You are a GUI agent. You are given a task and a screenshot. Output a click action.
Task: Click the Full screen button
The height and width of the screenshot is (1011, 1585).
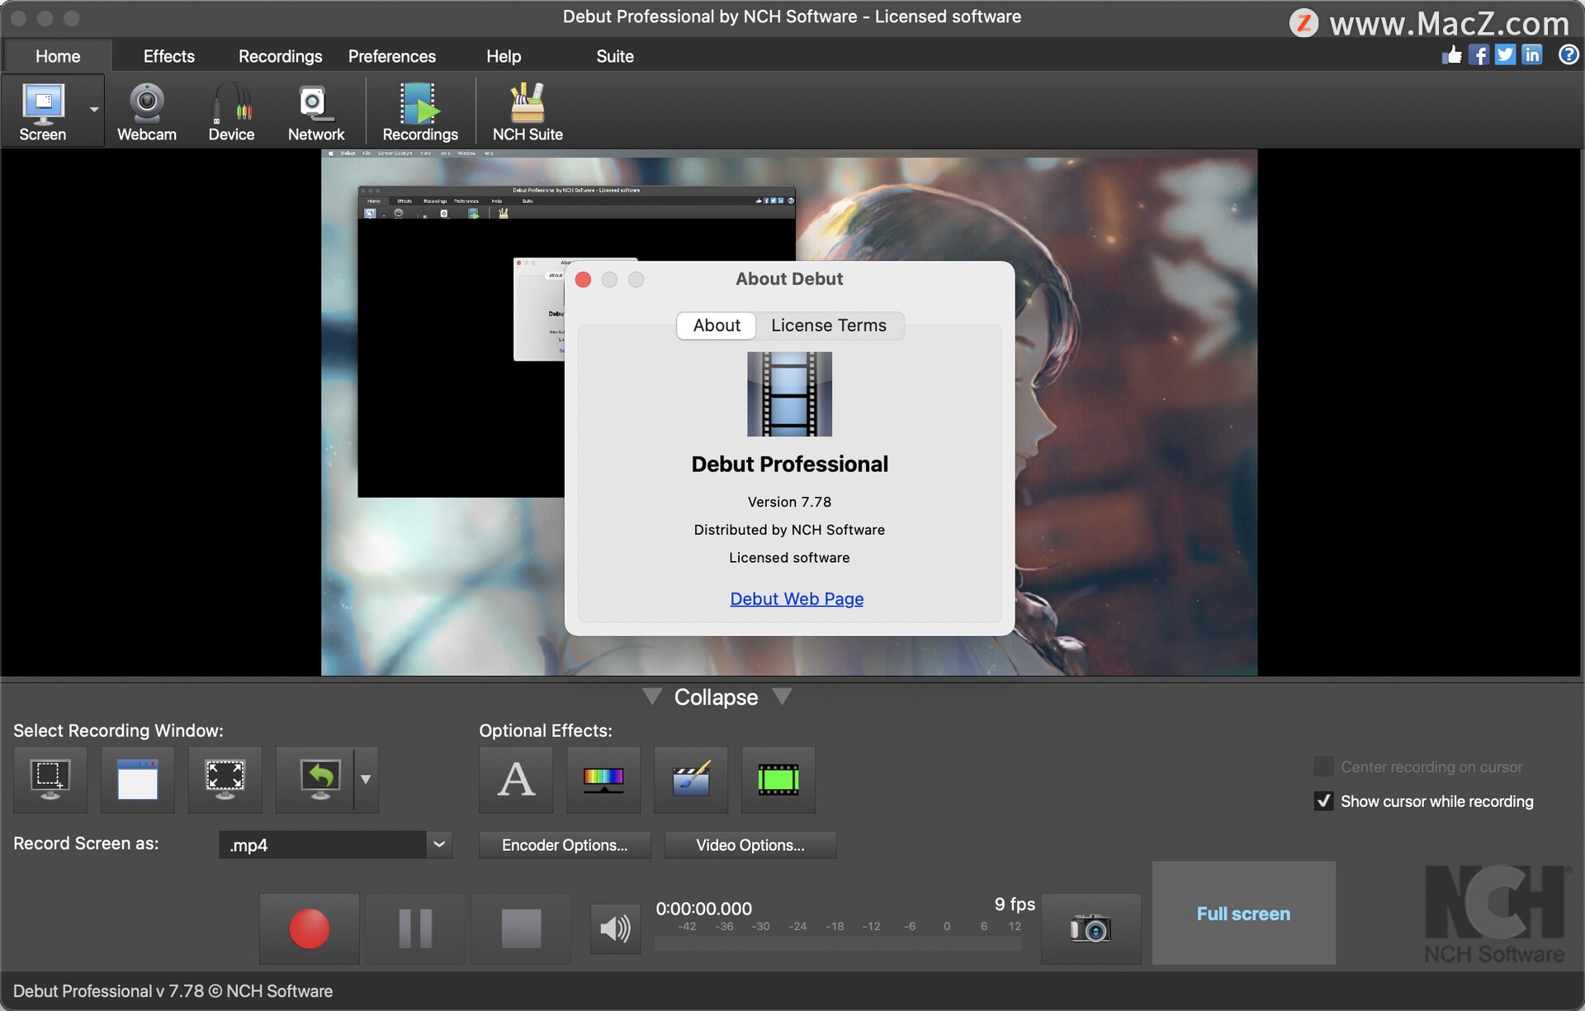pos(1243,912)
